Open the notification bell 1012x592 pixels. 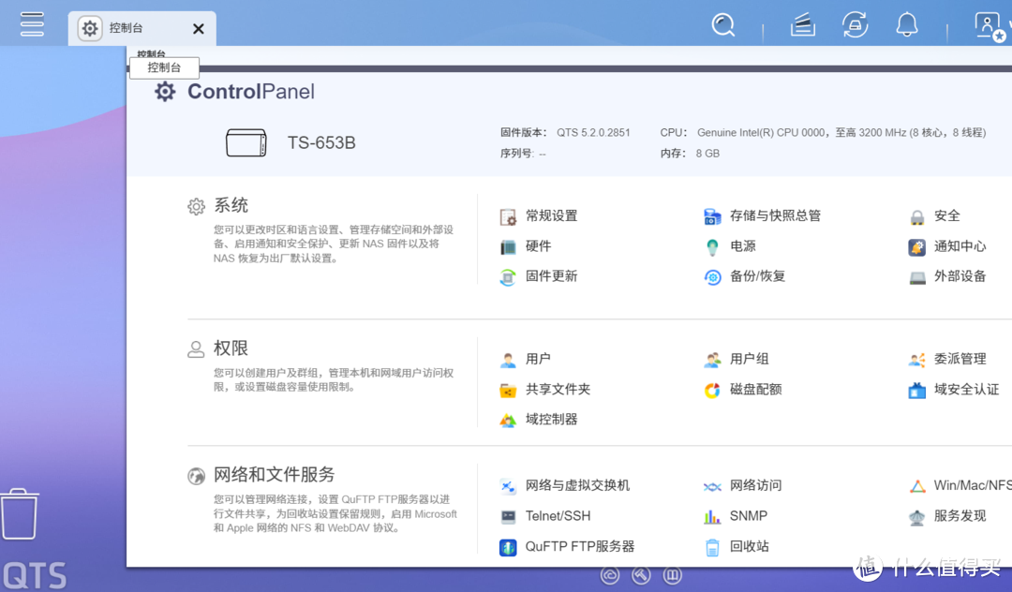pos(906,24)
